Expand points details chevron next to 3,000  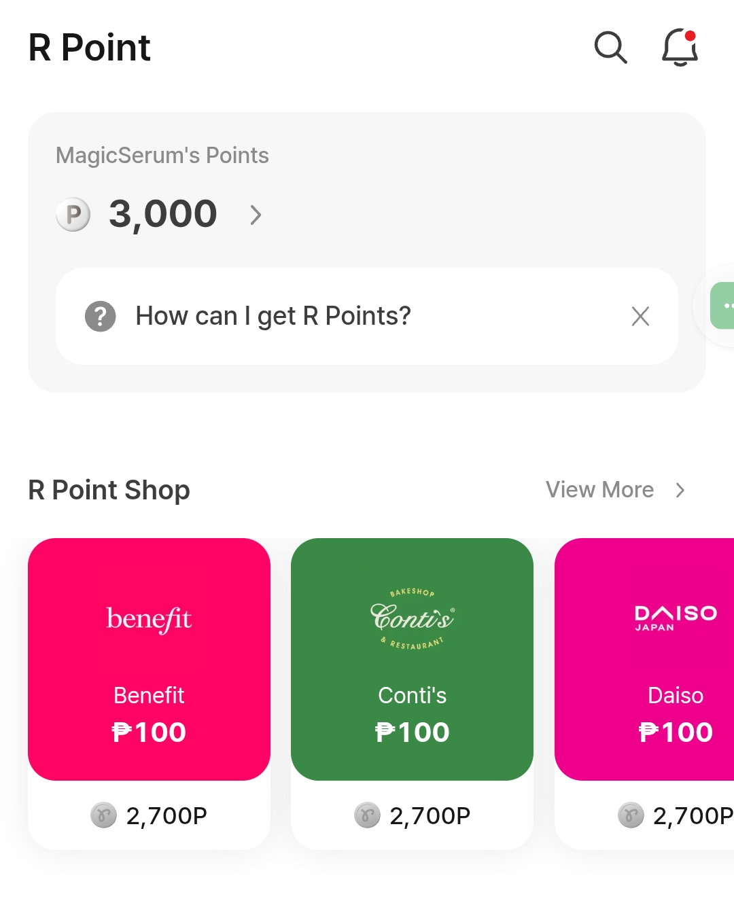pyautogui.click(x=256, y=215)
